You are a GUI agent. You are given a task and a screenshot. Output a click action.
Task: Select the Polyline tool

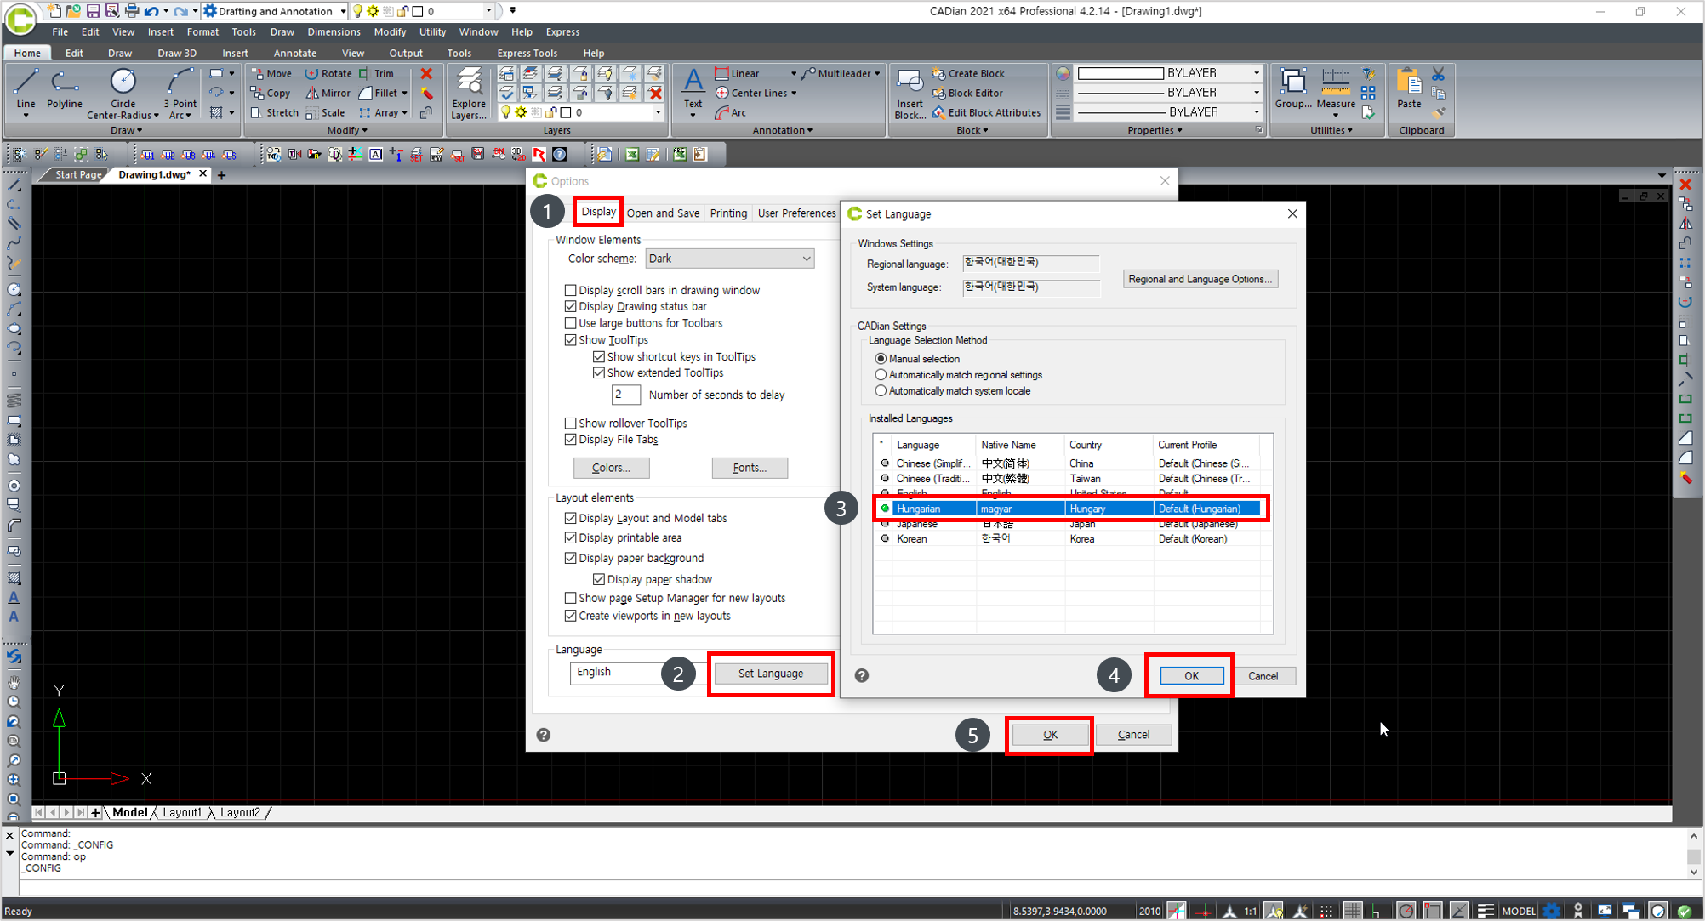pyautogui.click(x=64, y=90)
